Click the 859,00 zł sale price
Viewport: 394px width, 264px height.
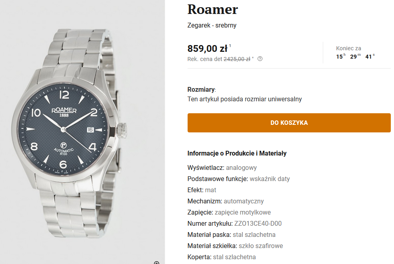pyautogui.click(x=207, y=49)
